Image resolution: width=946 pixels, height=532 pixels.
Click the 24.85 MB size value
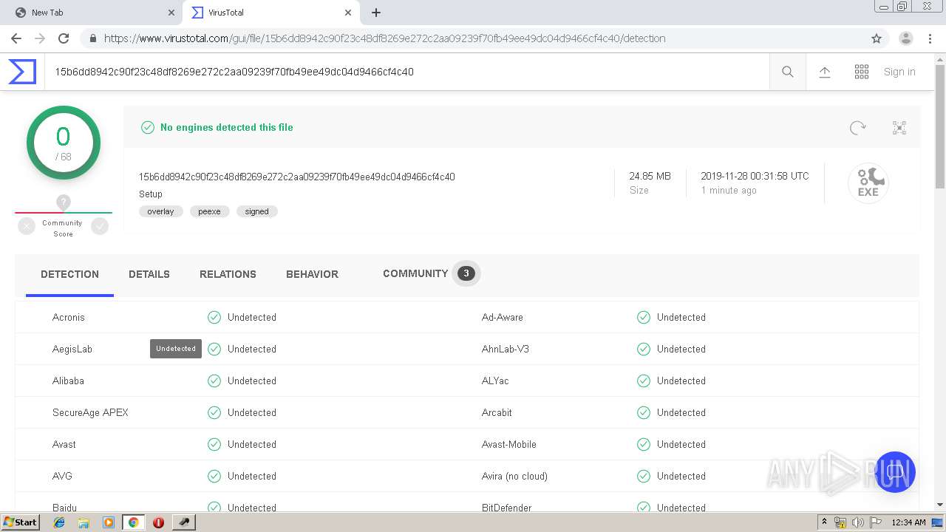click(x=650, y=176)
